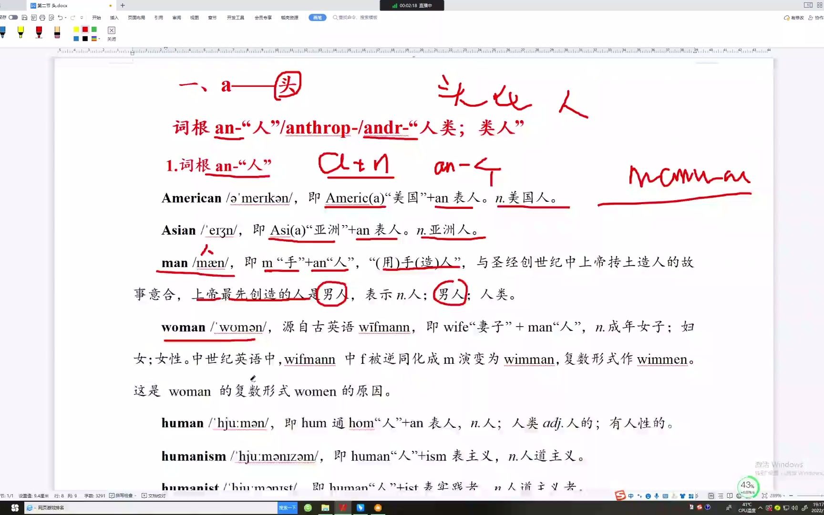Image resolution: width=824 pixels, height=515 pixels.
Task: Switch to reading mode icon
Action: coord(730,496)
